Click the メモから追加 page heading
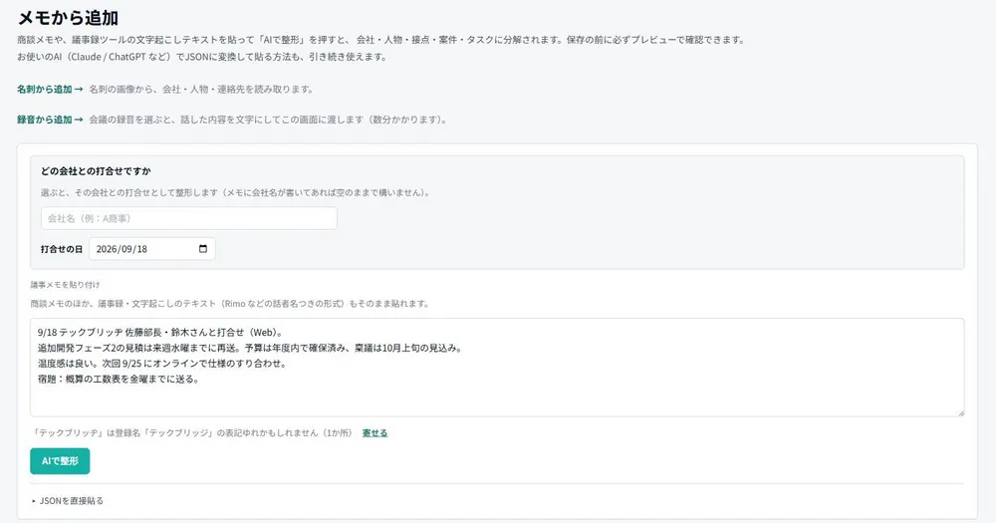This screenshot has width=996, height=523. 68,17
